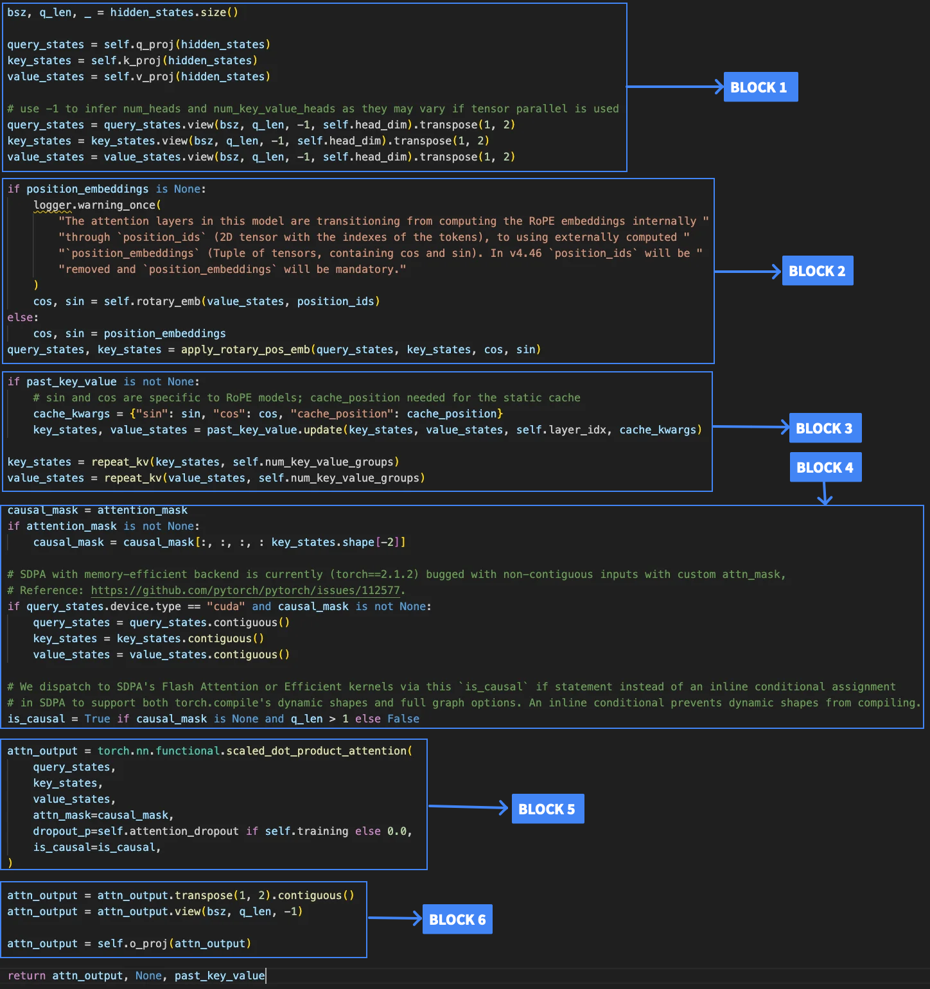Click the '# We dispatch to SDPA's Flash Attention' comment

(451, 687)
